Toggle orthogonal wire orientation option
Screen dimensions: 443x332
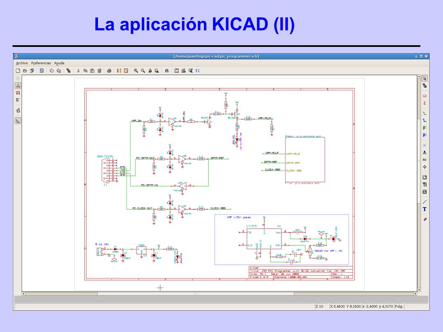(18, 121)
